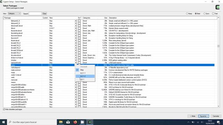Open the Windows notification center
Image resolution: width=223 pixels, height=125 pixels.
pos(218,122)
